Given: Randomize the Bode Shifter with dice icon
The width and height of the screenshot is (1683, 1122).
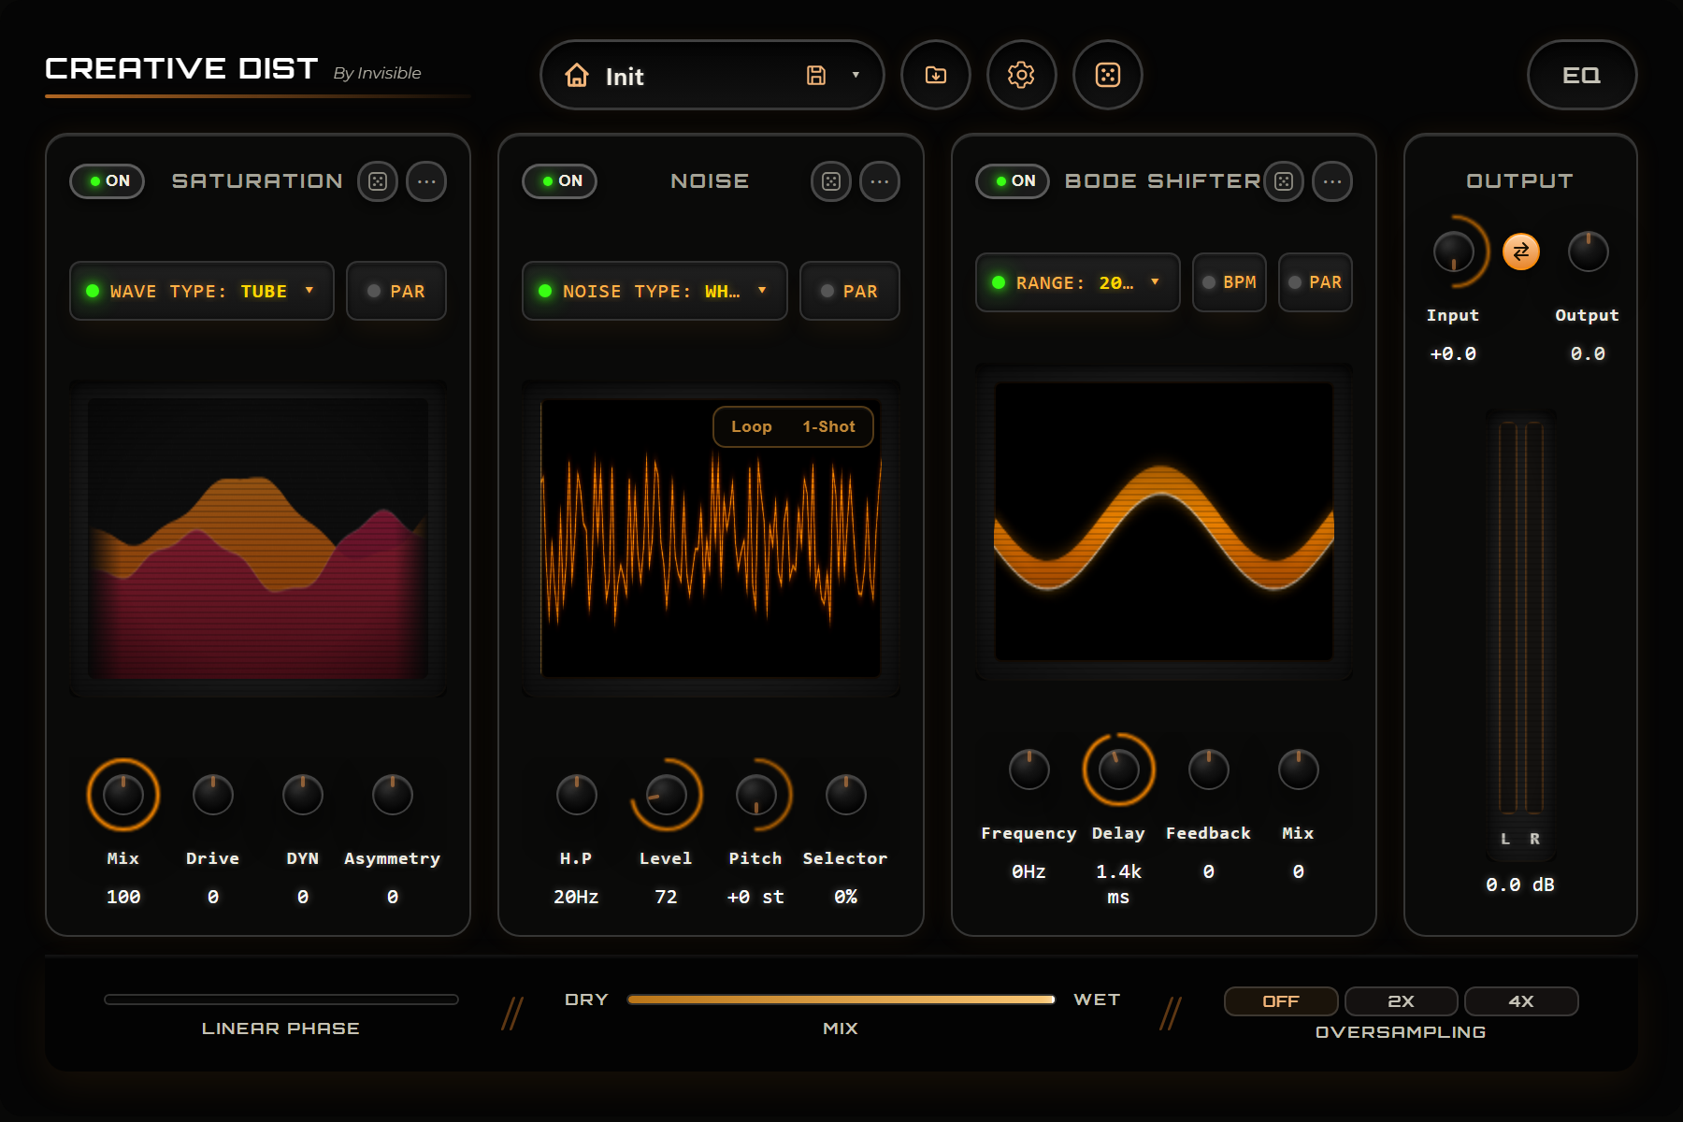Looking at the screenshot, I should (x=1284, y=181).
